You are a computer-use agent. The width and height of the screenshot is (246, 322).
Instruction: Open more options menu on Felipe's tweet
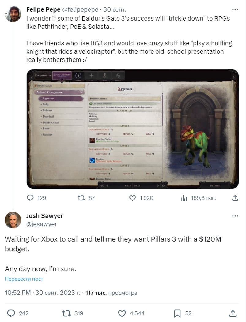pos(235,10)
